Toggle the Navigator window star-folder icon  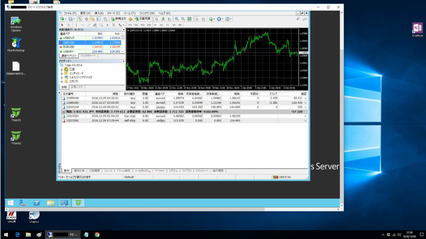[x=93, y=19]
